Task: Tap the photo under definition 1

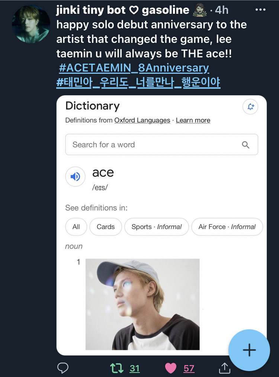Action: pos(142,304)
